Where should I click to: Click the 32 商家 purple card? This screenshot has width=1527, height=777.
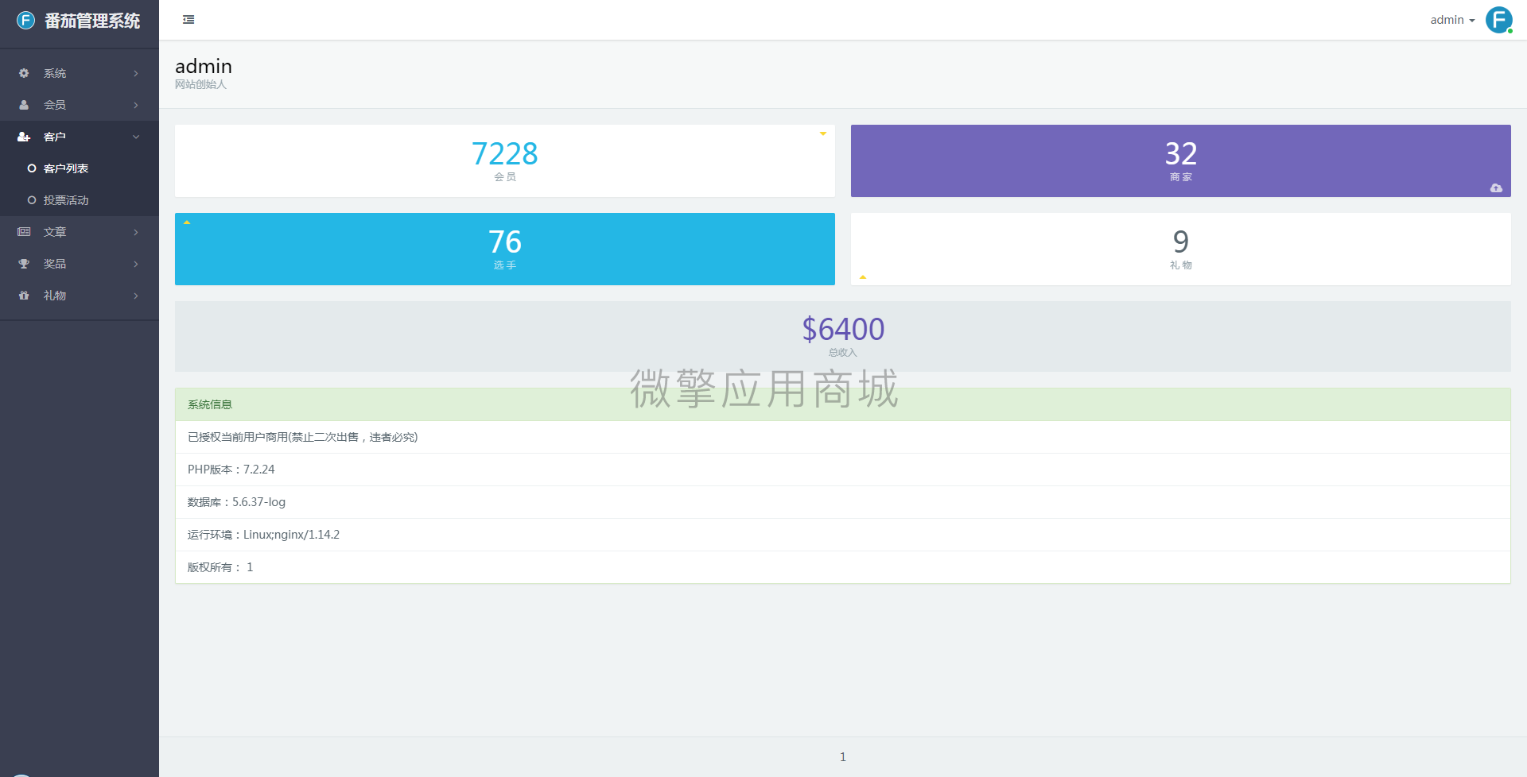pyautogui.click(x=1181, y=160)
